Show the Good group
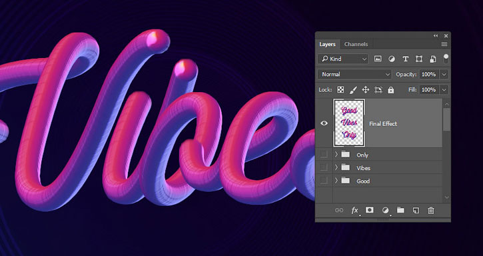This screenshot has width=483, height=256. tap(324, 181)
